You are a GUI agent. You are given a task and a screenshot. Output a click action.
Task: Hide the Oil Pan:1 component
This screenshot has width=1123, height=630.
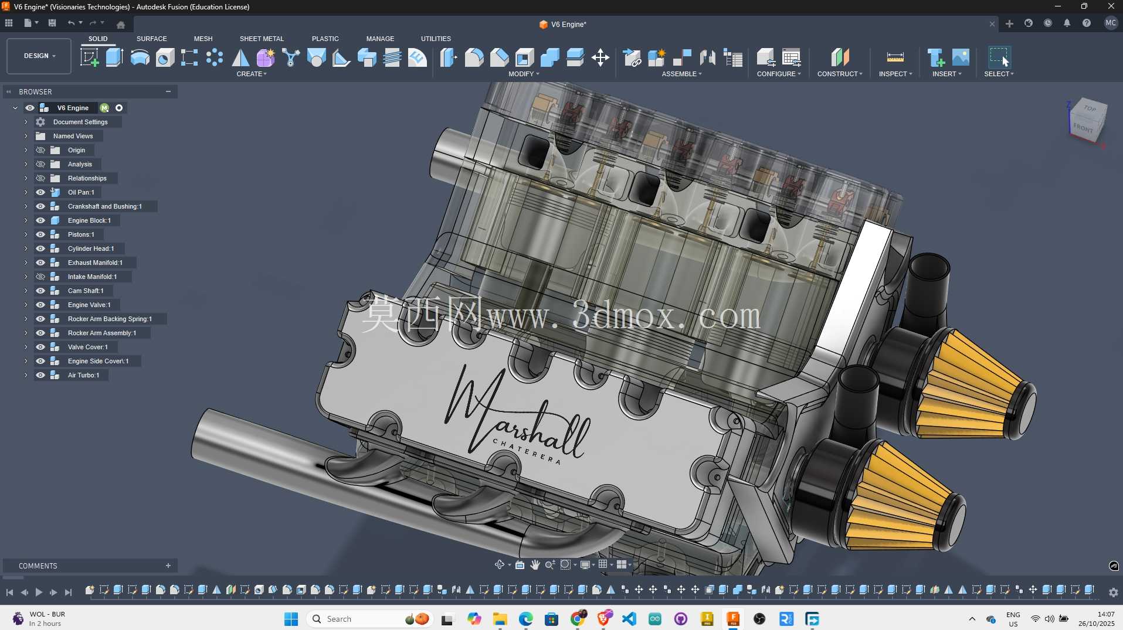40,192
